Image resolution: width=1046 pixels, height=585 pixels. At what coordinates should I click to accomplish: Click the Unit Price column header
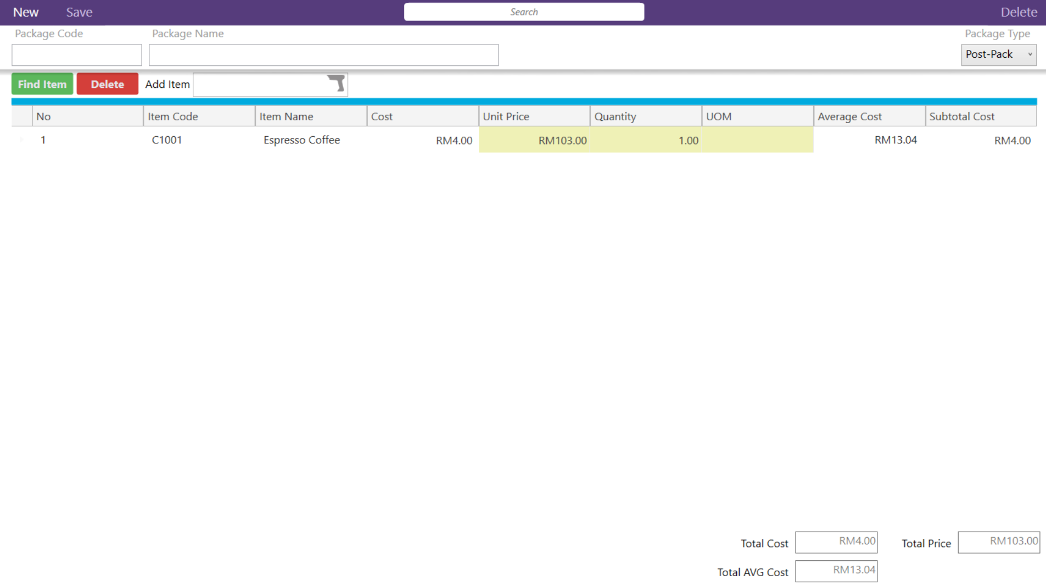pyautogui.click(x=534, y=116)
